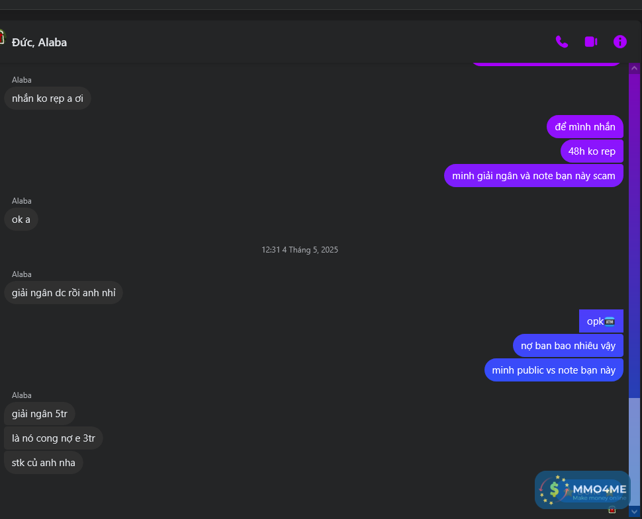Select message 'nhắn ko rẹp a ơi'
This screenshot has width=642, height=519.
click(48, 99)
